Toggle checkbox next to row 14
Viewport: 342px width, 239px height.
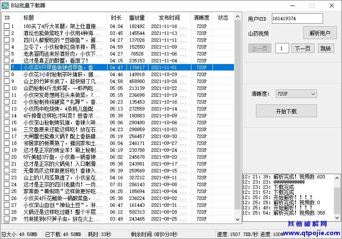[x=7, y=116]
